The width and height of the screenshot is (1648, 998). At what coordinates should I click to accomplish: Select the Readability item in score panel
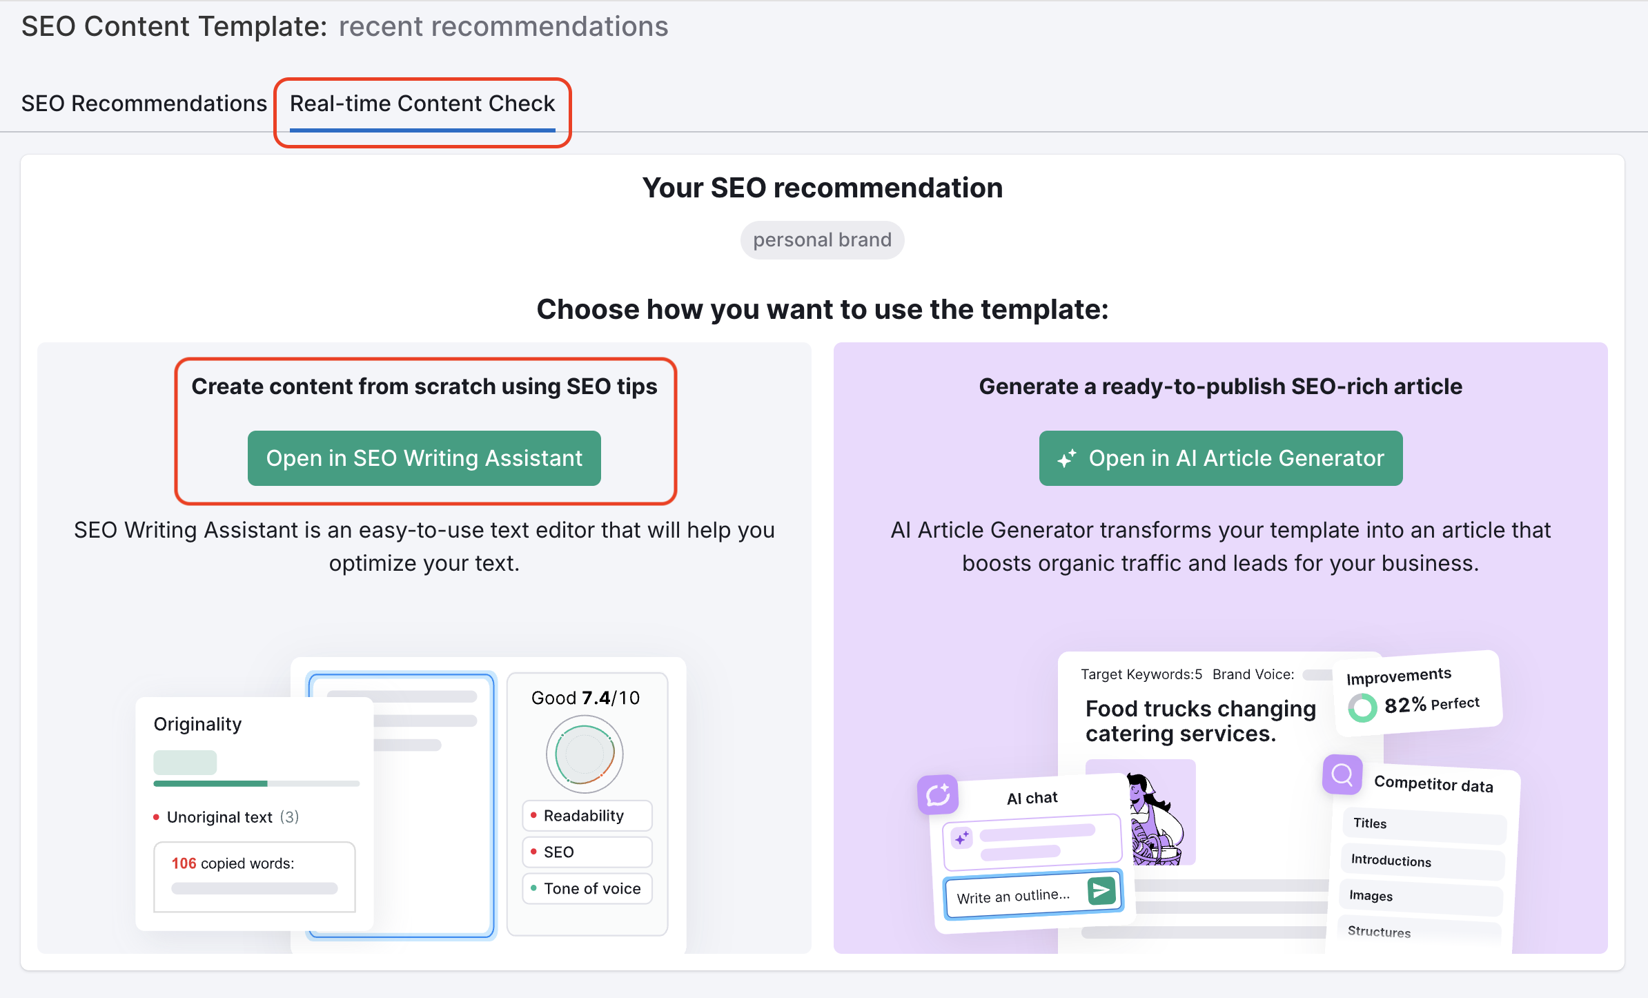[x=587, y=816]
